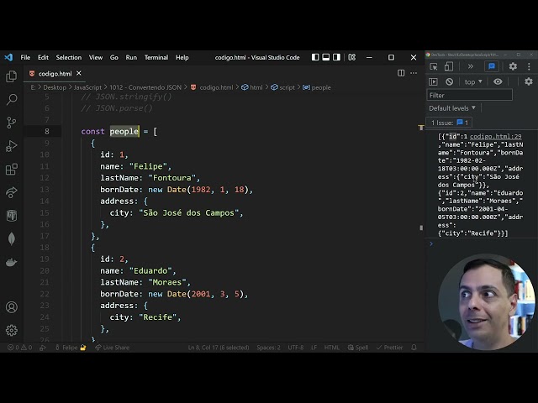Open console settings gear
Screen dimensions: 538x403
pos(529,81)
